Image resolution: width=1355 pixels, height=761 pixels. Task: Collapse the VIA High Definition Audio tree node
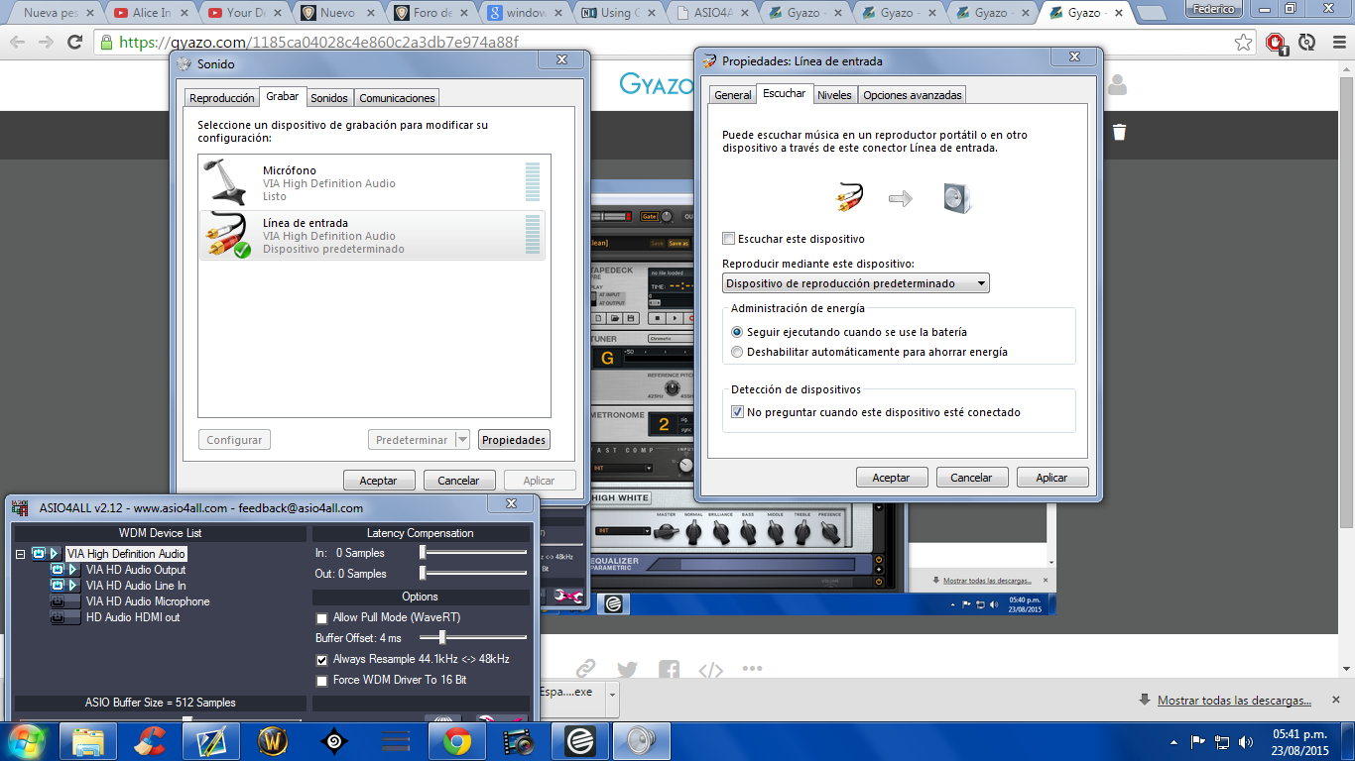pos(20,554)
